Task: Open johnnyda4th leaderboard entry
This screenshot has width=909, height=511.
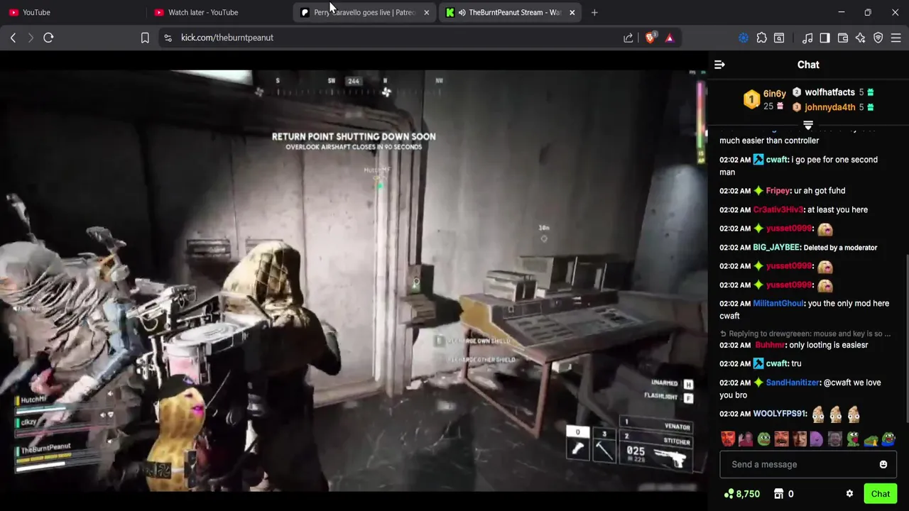Action: 833,107
